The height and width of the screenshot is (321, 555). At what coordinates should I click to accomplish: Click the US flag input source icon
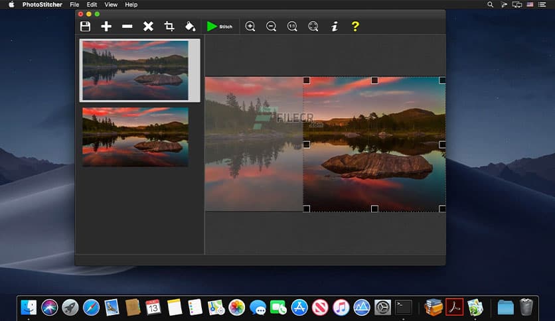[530, 5]
